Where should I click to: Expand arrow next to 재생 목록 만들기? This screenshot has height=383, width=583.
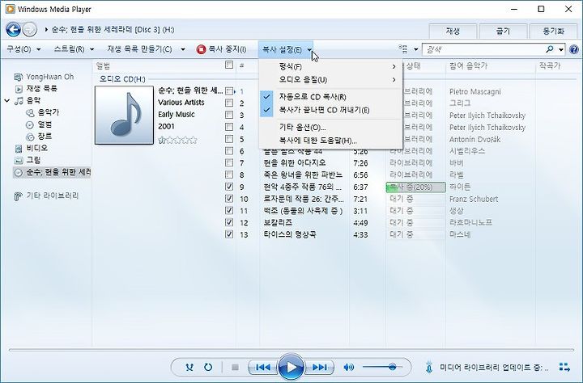183,49
